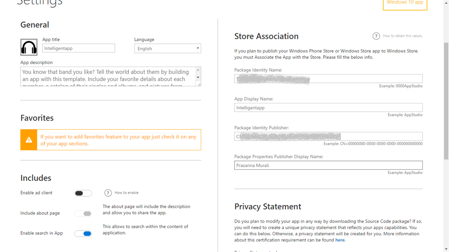Toggle the Enable ad client switch
449x252 pixels.
[83, 193]
